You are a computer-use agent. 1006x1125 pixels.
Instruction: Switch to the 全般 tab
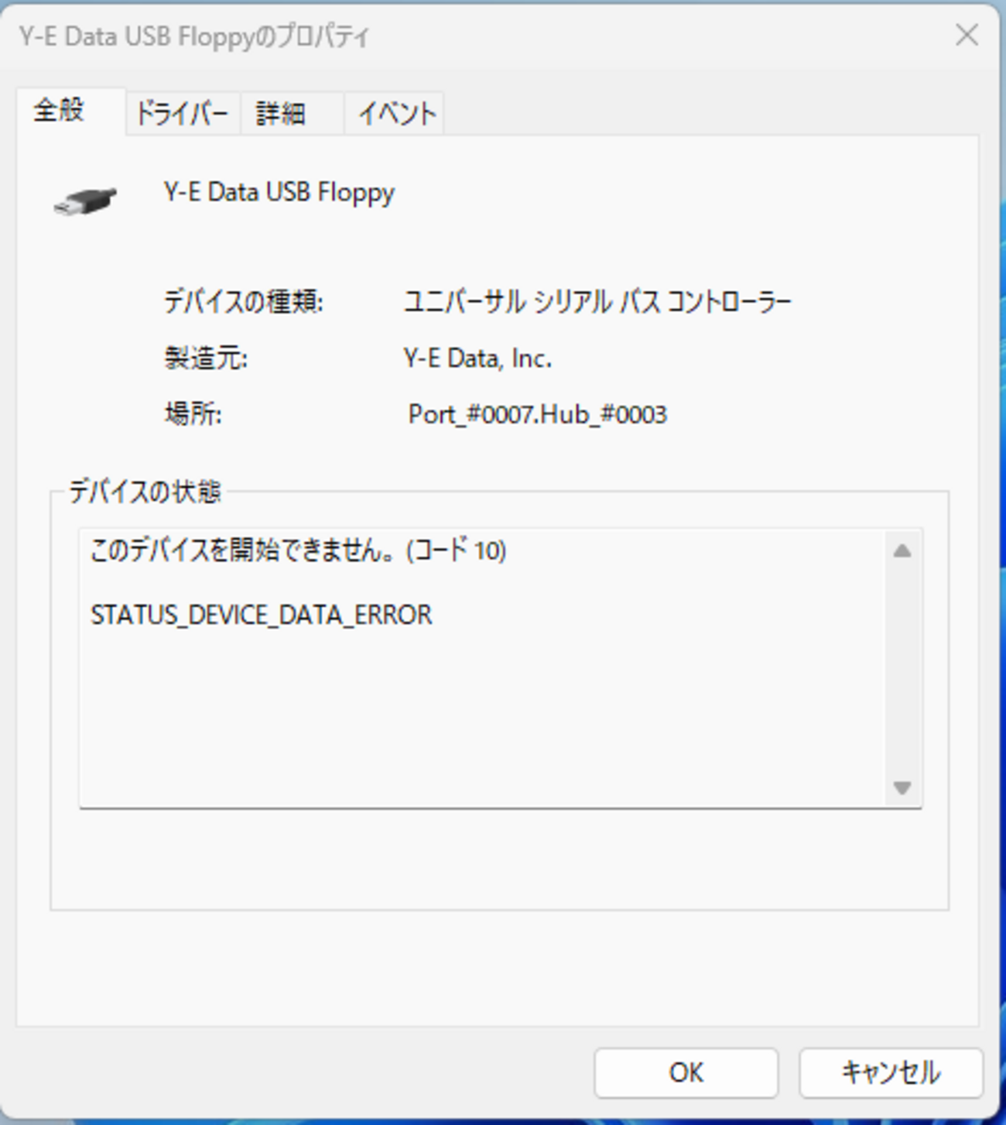[70, 111]
